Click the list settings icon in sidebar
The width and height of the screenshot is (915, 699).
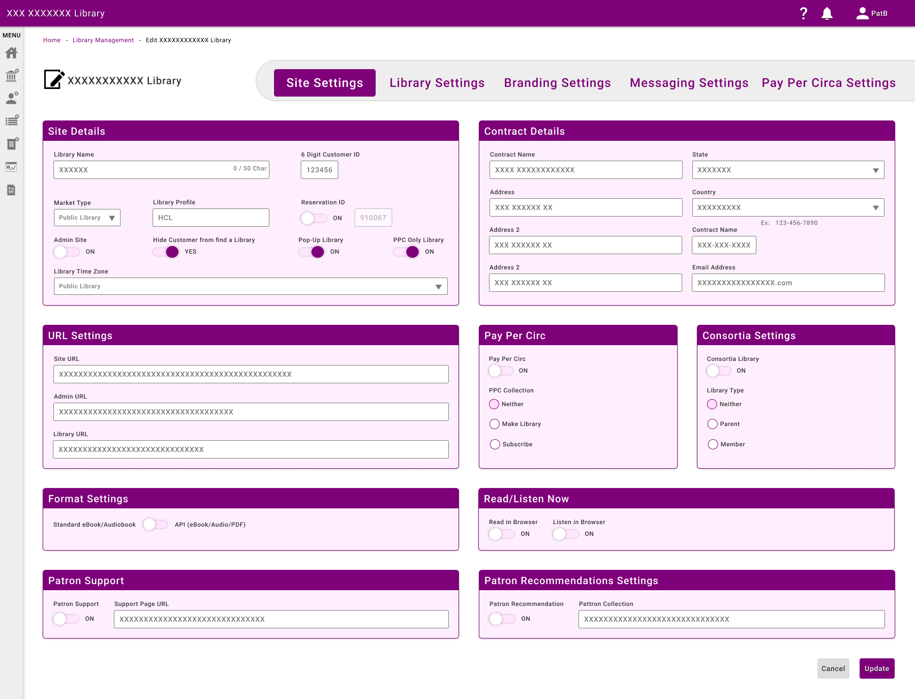11,121
